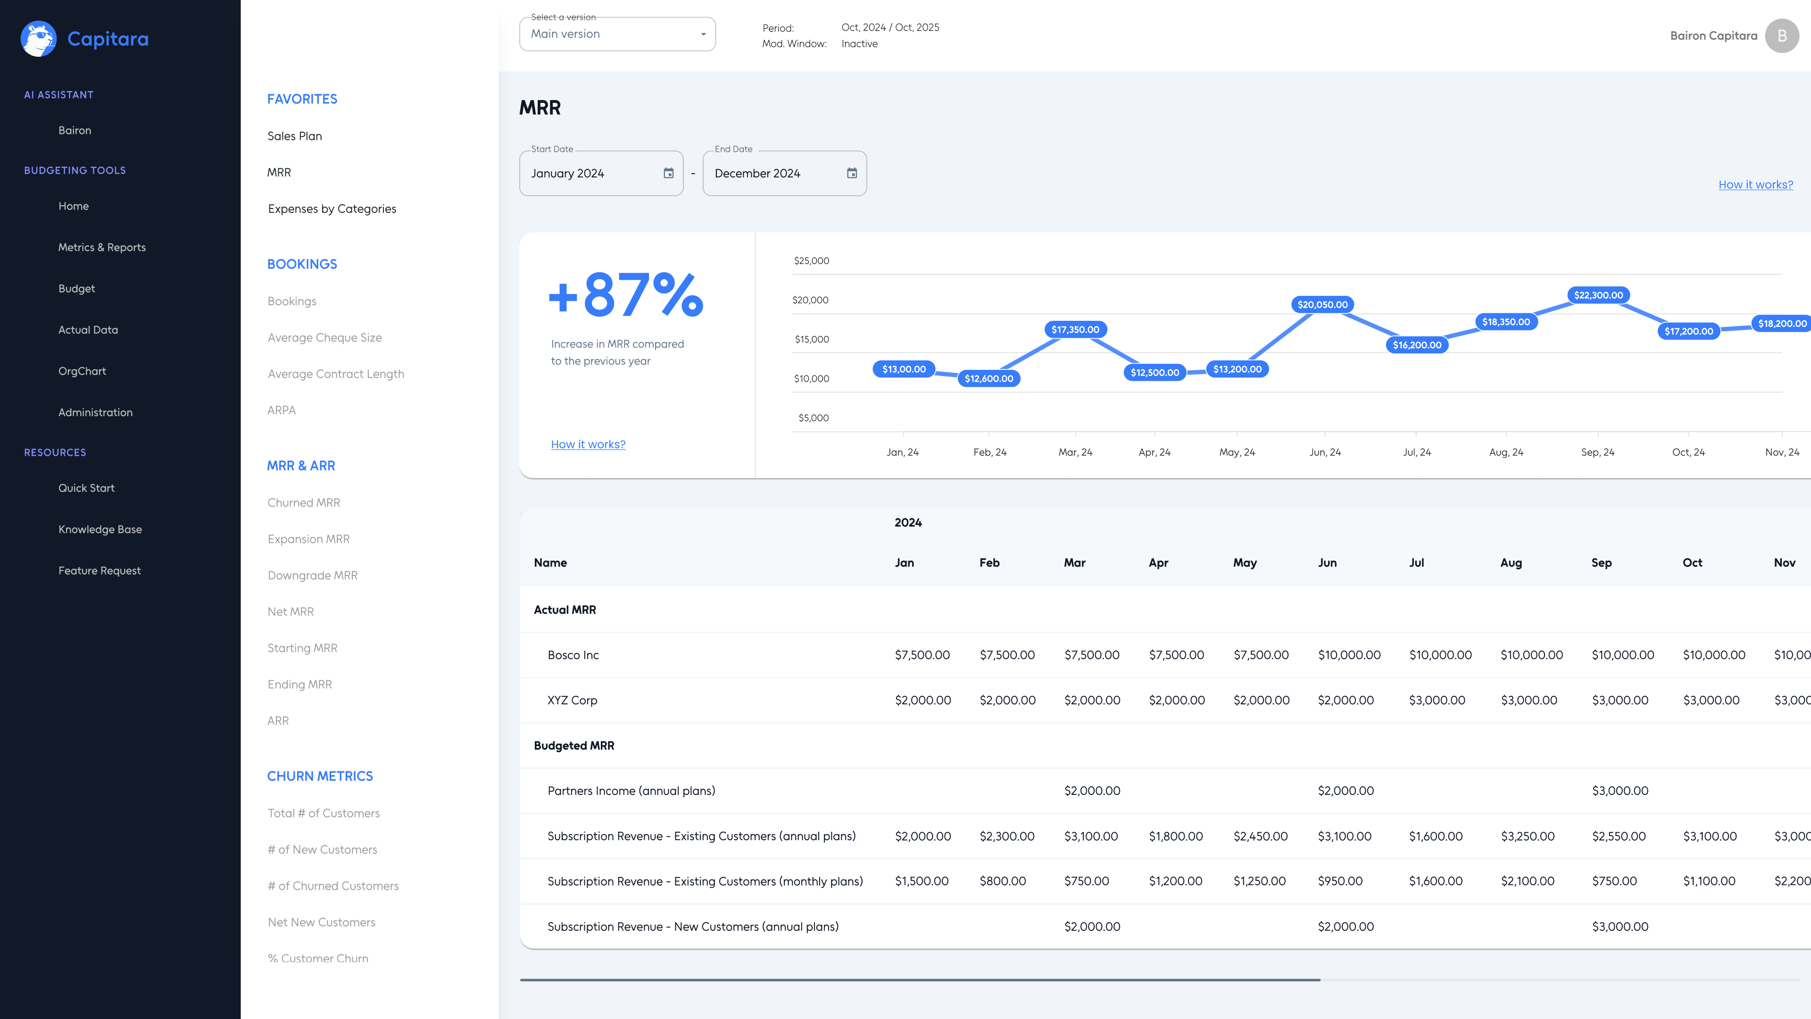Open the Bairon AI assistant
The width and height of the screenshot is (1811, 1019).
pyautogui.click(x=75, y=131)
